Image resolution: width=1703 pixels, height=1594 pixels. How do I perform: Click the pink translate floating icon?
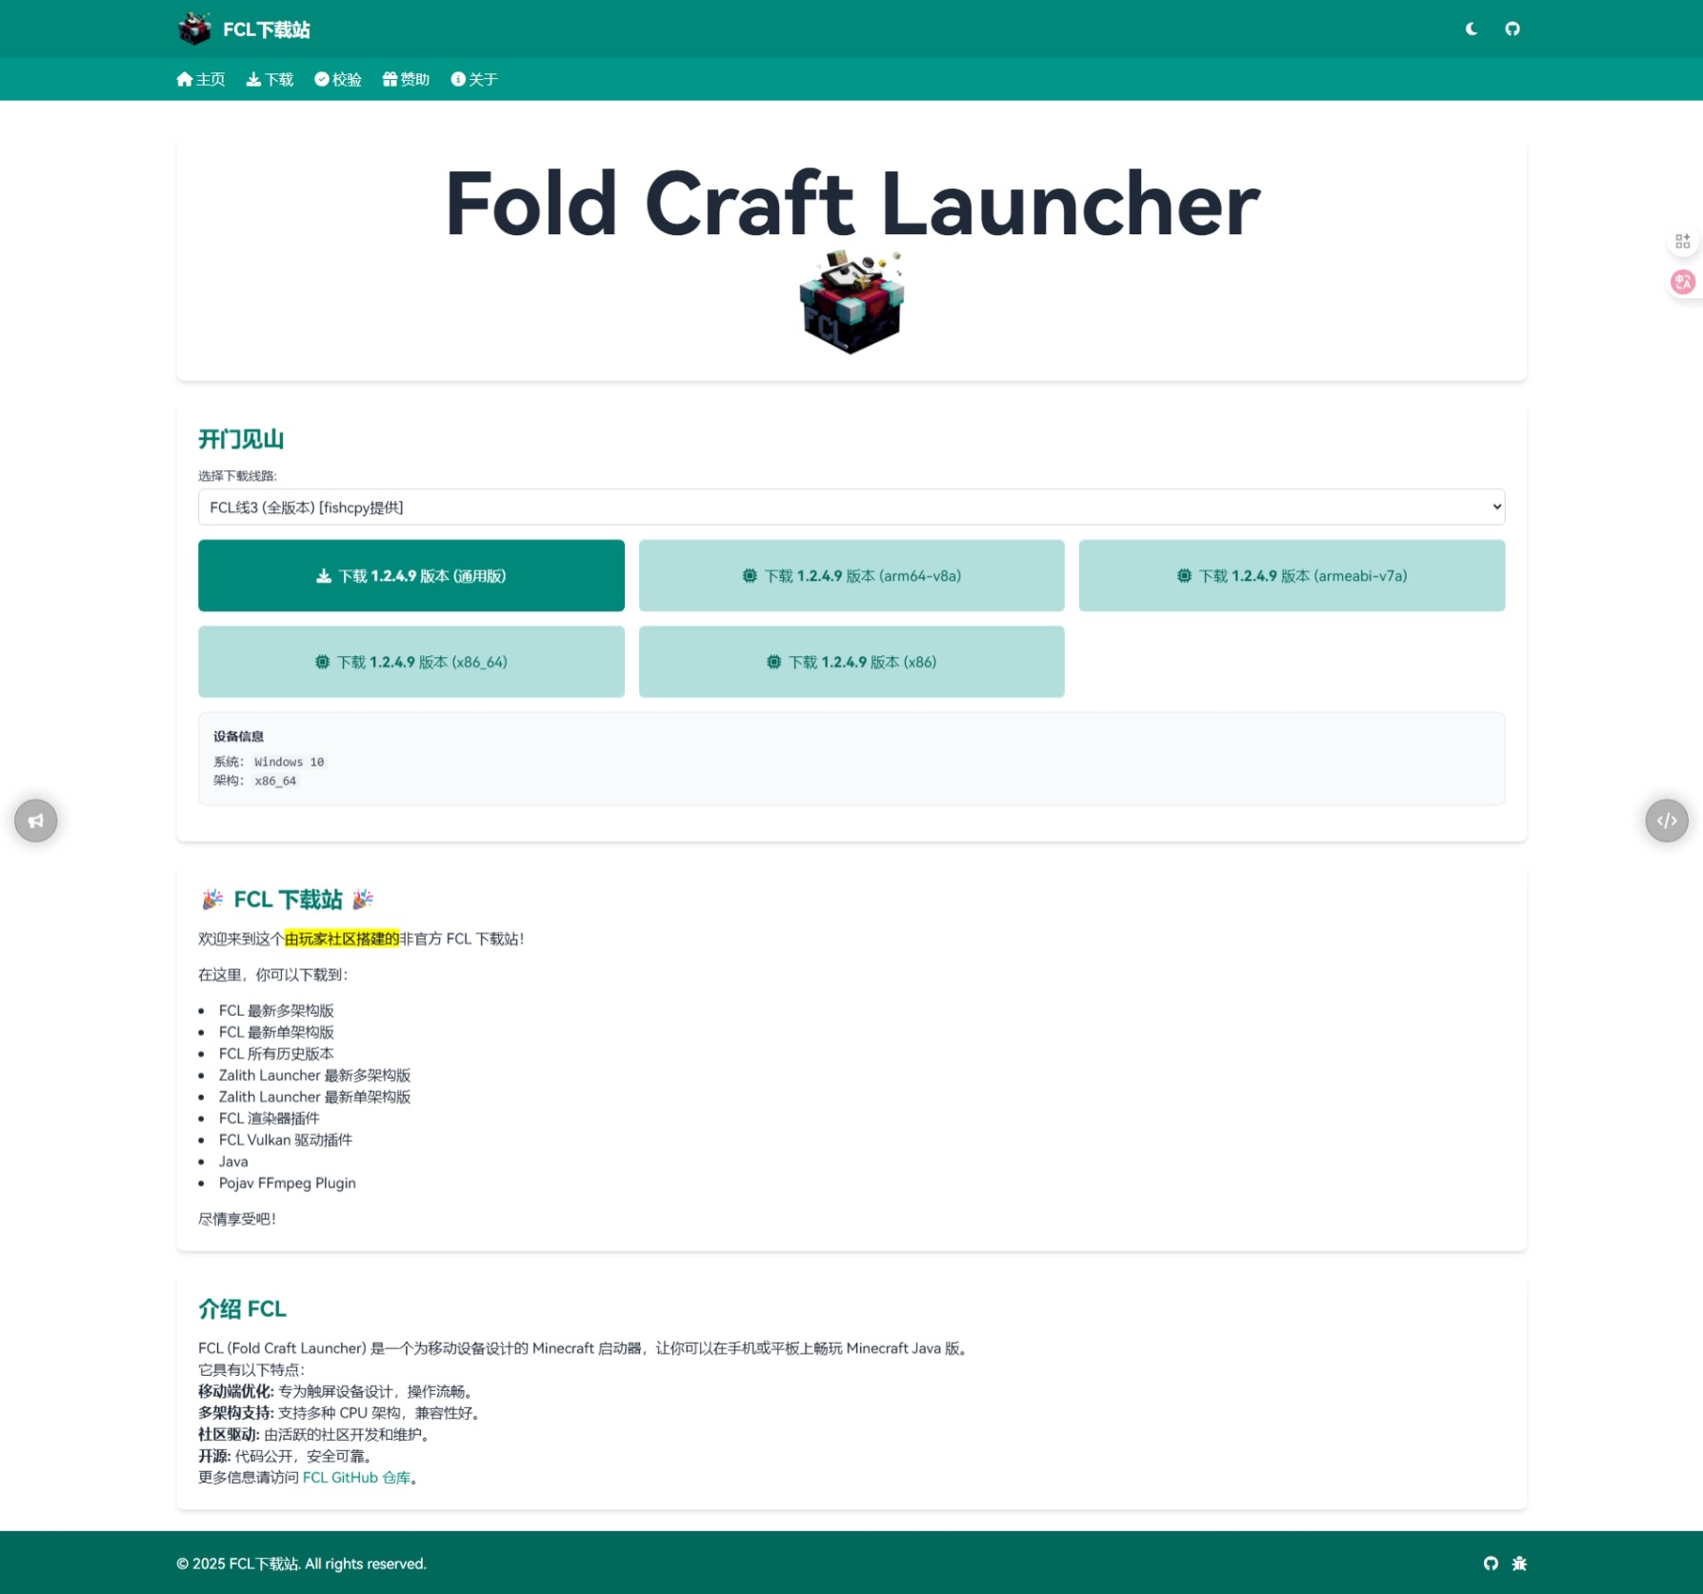[x=1682, y=282]
